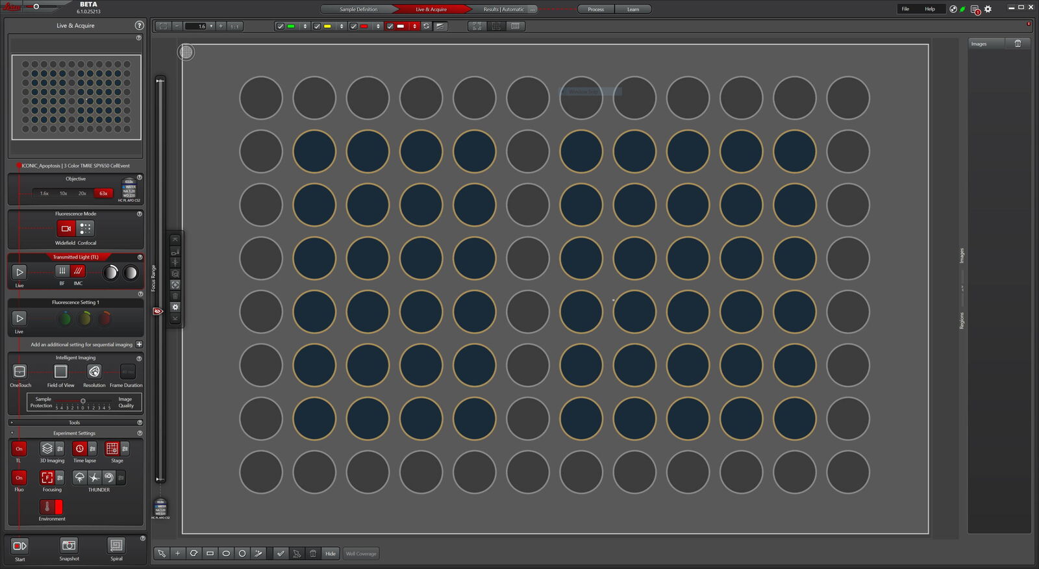Open Resolution setting icon

pyautogui.click(x=94, y=372)
